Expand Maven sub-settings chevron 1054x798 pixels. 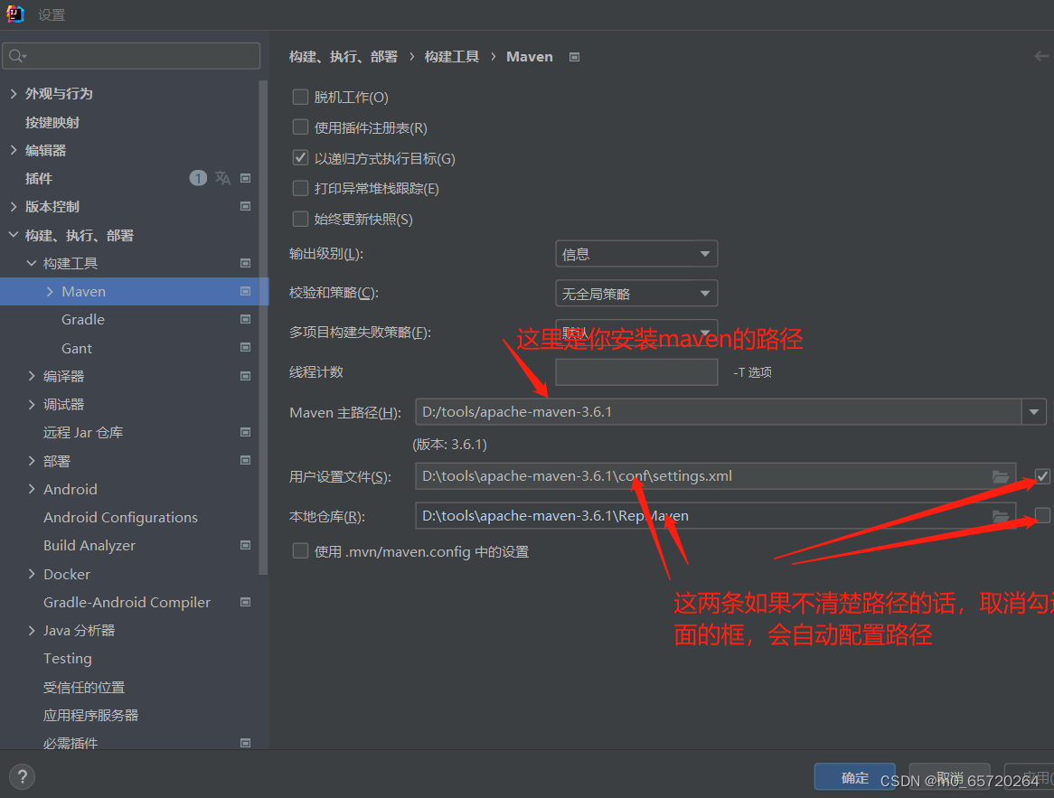tap(50, 291)
